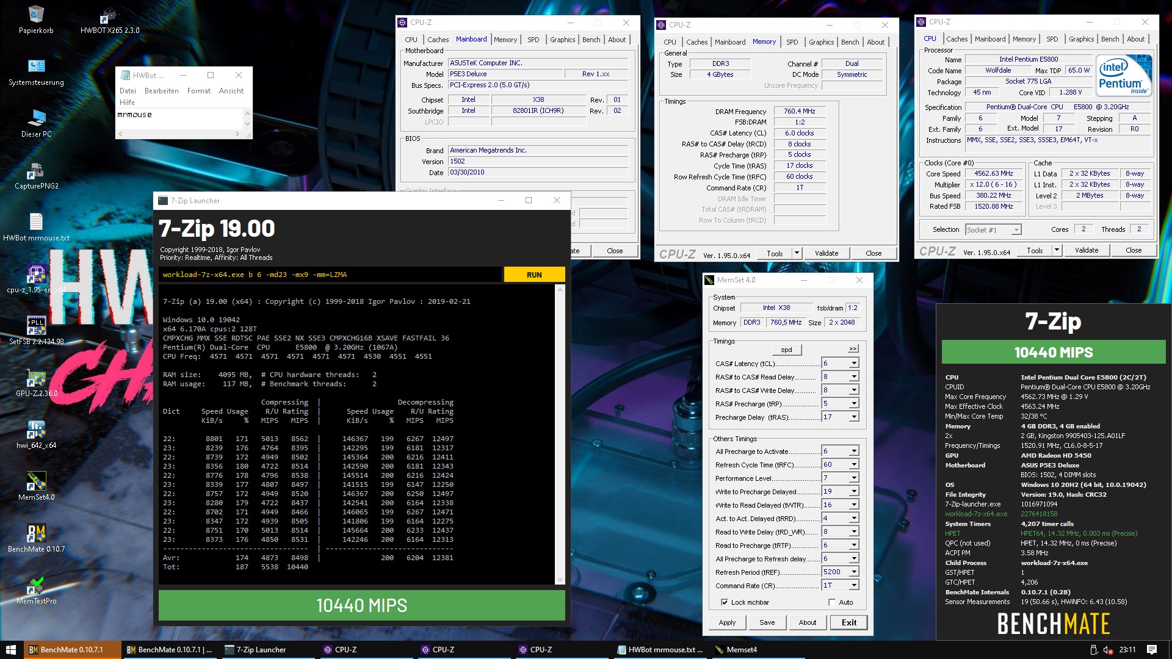The image size is (1172, 659).
Task: Select the Dieser PC desktop icon
Action: click(36, 123)
